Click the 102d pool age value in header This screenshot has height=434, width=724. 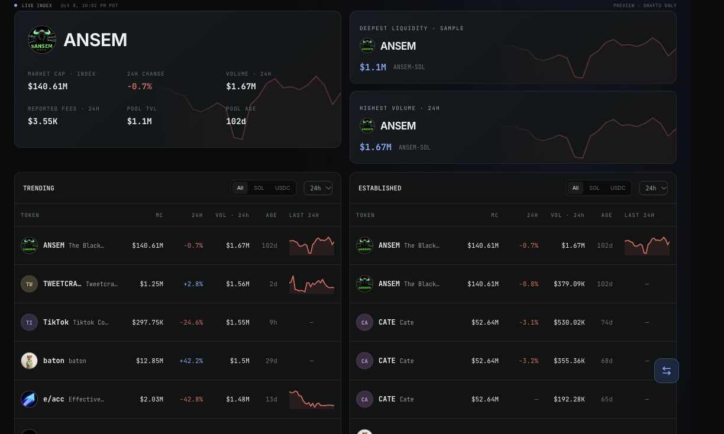pyautogui.click(x=236, y=121)
